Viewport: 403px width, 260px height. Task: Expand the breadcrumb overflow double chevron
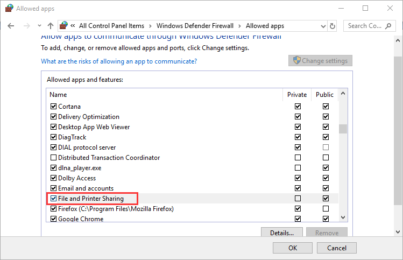coord(73,25)
